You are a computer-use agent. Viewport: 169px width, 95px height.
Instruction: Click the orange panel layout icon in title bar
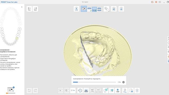(152, 2)
